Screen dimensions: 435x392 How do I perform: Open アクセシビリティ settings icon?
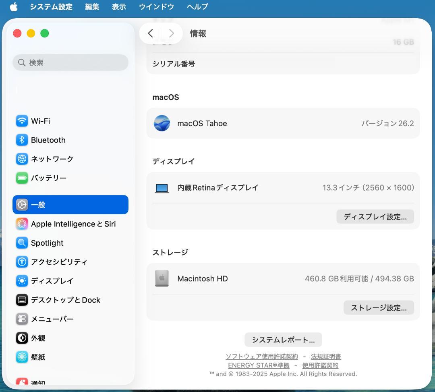point(22,262)
